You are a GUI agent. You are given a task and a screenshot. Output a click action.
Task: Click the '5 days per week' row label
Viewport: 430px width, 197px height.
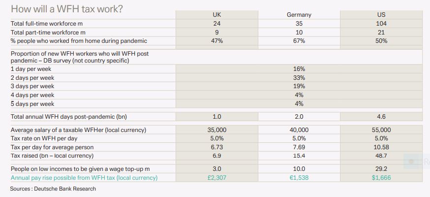point(32,103)
